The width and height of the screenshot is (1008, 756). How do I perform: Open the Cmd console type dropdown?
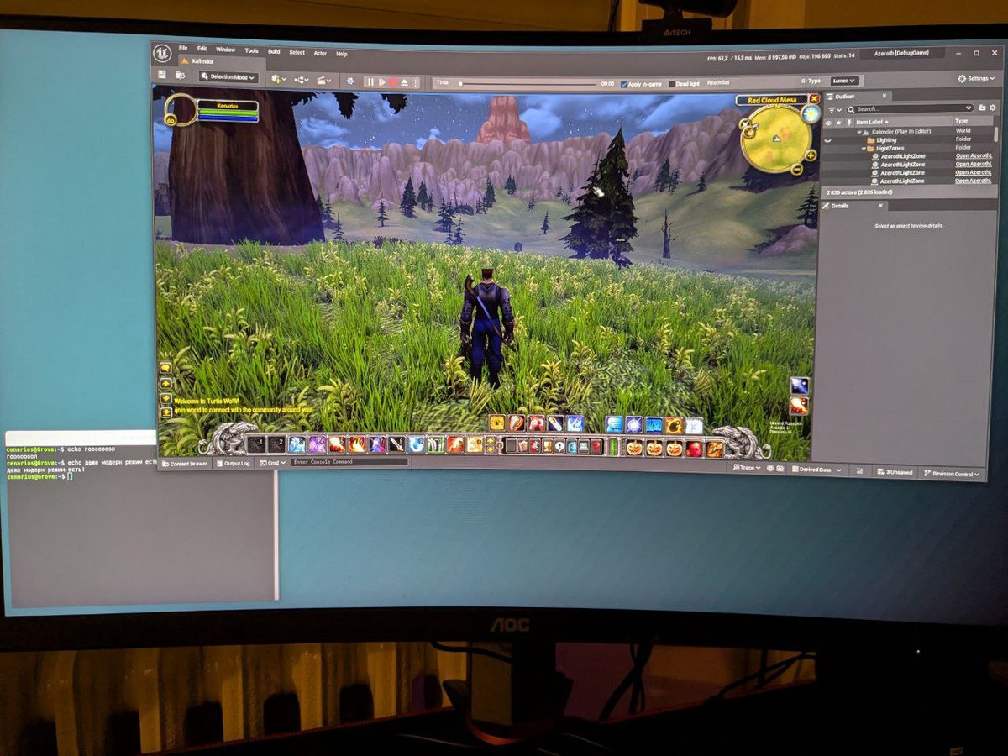[x=273, y=463]
